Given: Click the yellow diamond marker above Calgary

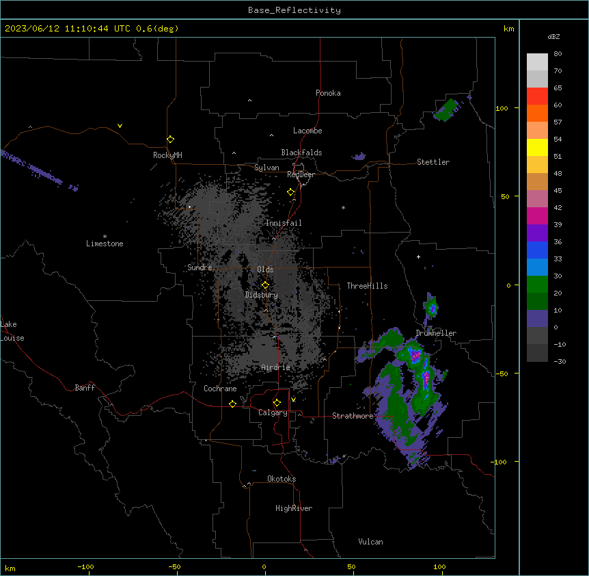Looking at the screenshot, I should [277, 403].
